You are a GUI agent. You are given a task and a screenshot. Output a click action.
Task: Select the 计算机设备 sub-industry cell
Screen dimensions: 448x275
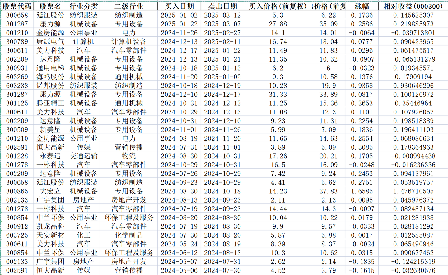coord(129,42)
